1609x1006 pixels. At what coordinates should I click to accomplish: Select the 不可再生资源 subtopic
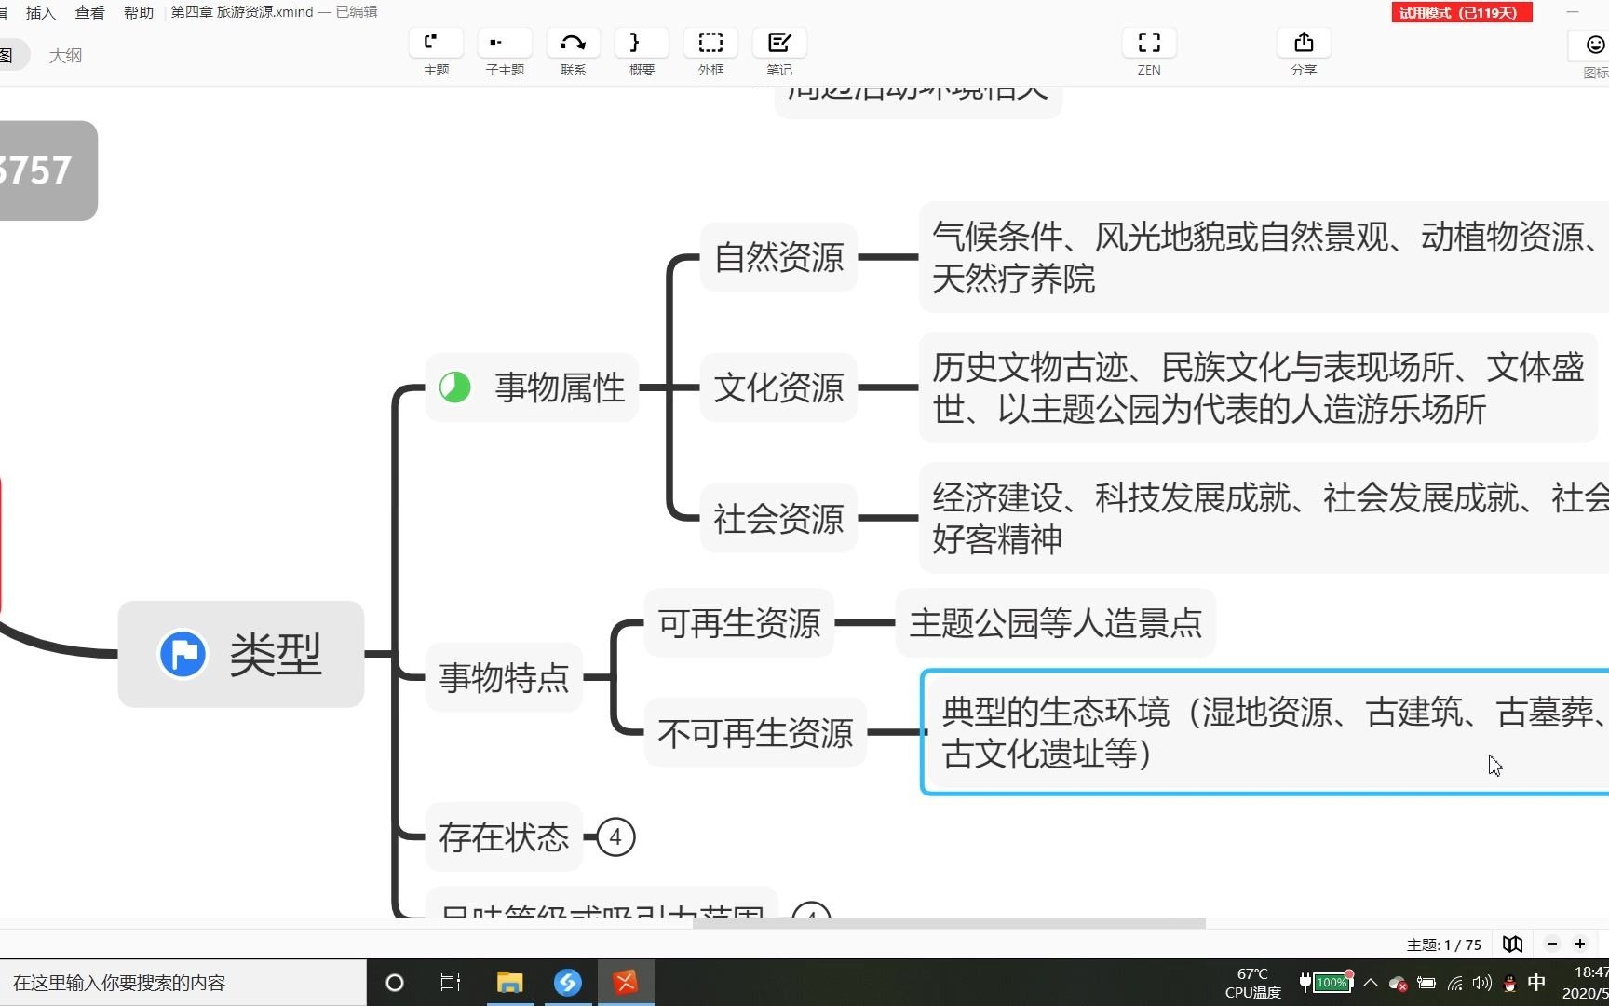(x=755, y=732)
